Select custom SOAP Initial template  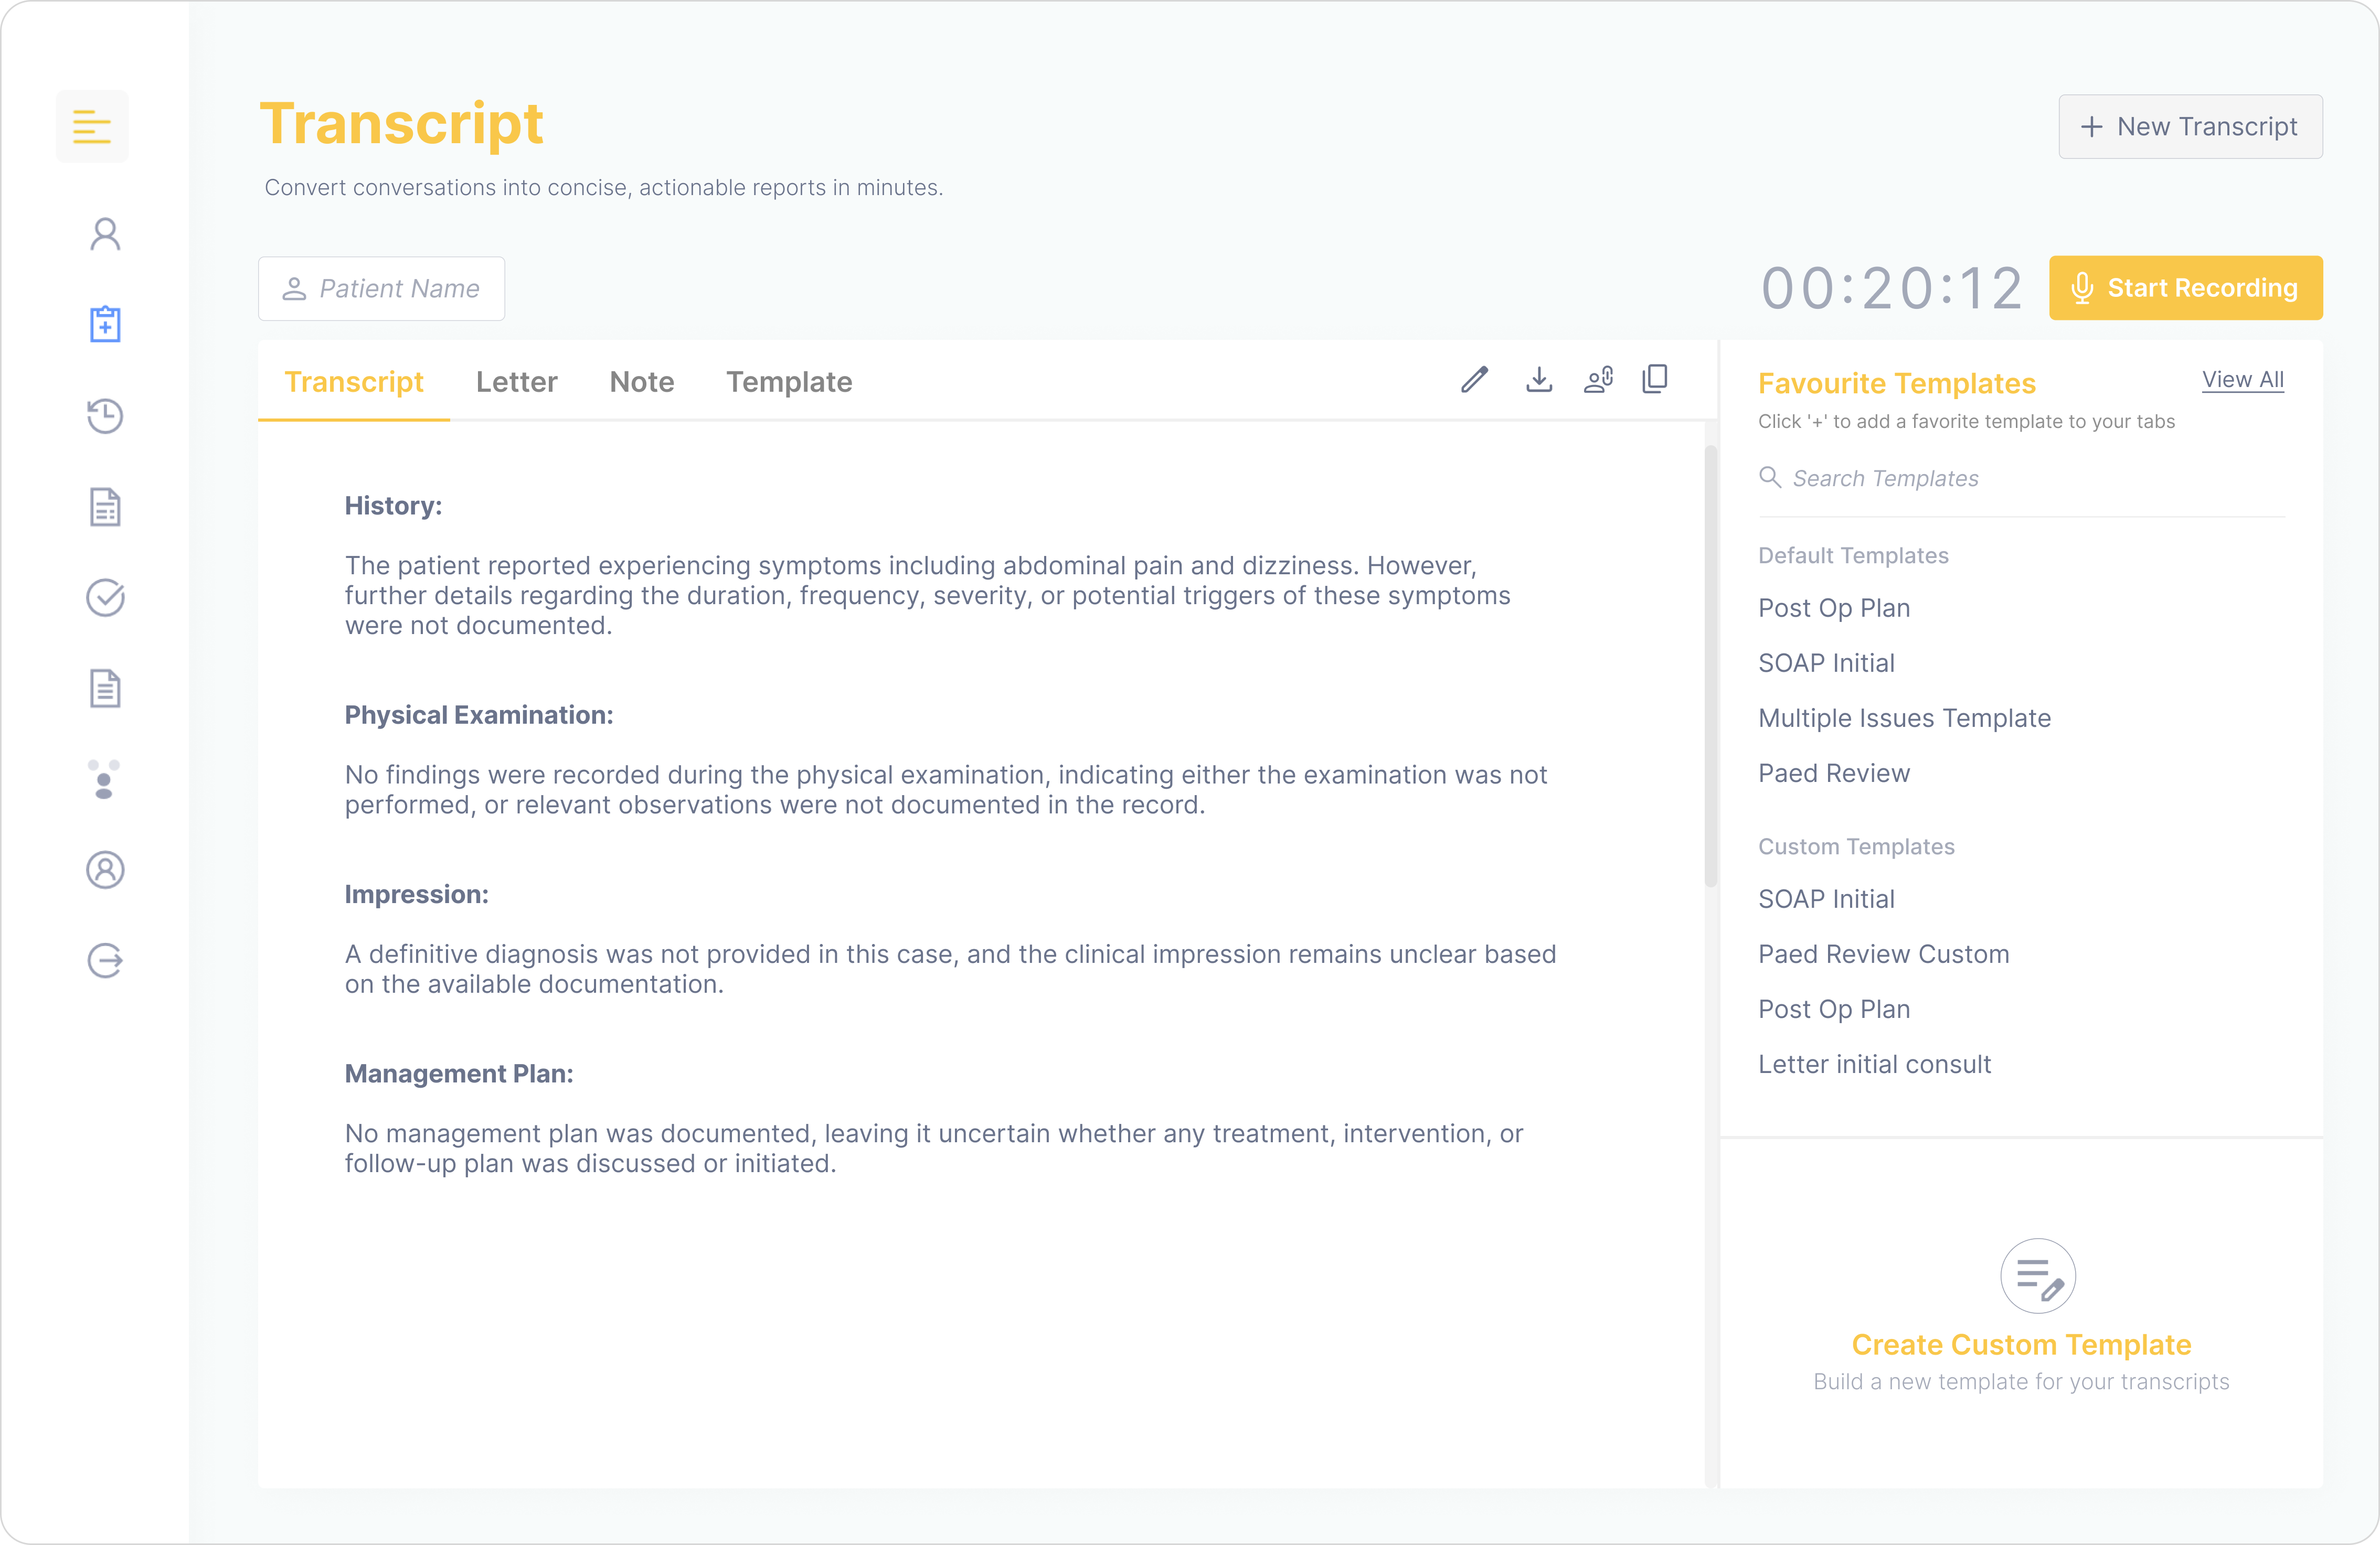pyautogui.click(x=1826, y=898)
